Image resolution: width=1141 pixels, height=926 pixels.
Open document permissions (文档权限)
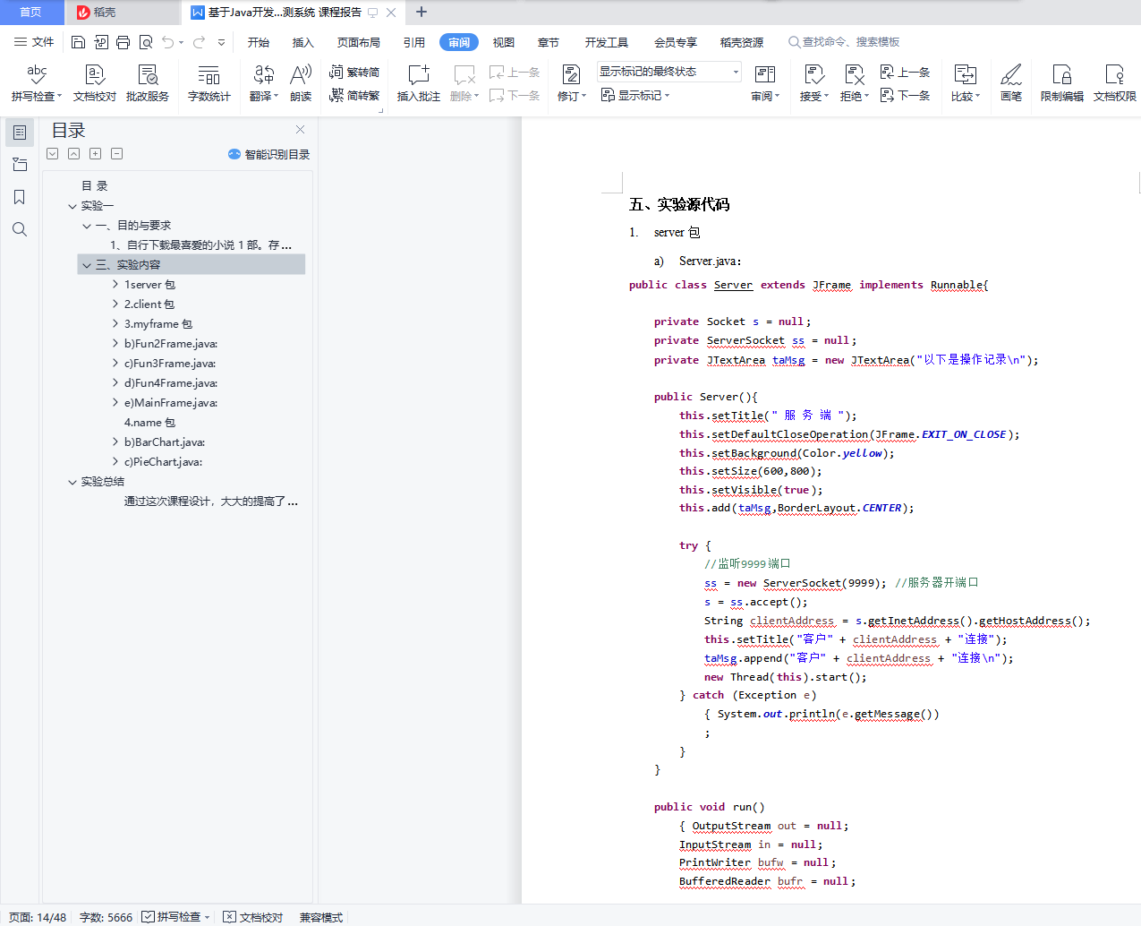[x=1115, y=82]
